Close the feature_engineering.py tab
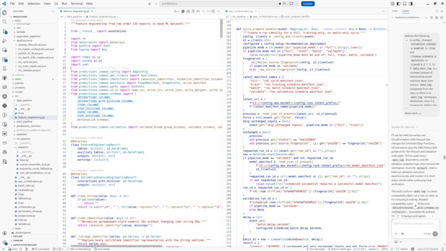This screenshot has width=446, height=251. (92, 12)
